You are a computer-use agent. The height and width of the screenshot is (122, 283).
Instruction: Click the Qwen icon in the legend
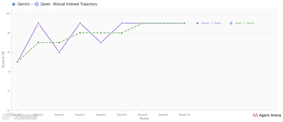[x=231, y=23]
